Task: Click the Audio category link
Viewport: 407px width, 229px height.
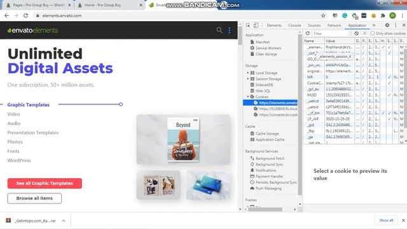Action: (14, 123)
